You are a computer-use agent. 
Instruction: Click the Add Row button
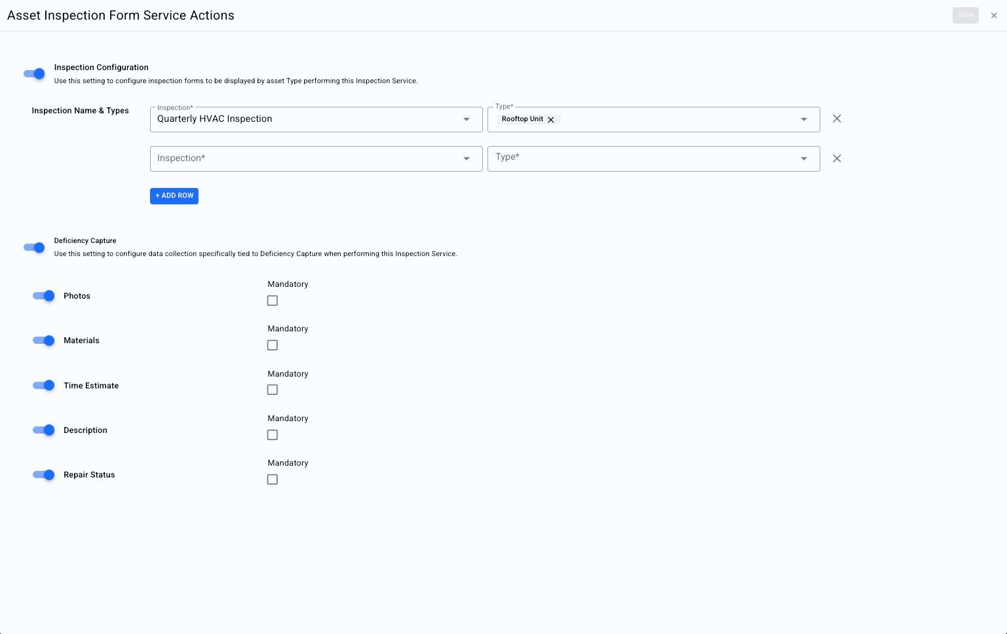tap(174, 196)
